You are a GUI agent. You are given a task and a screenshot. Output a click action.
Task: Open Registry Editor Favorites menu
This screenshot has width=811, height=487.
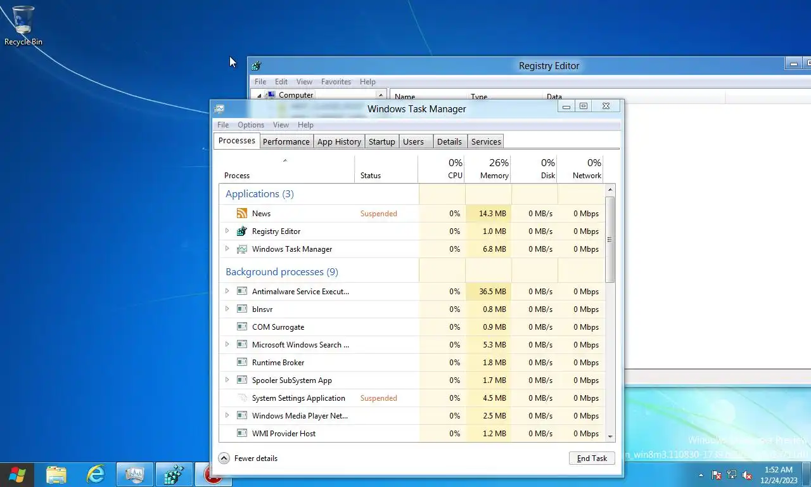click(336, 82)
